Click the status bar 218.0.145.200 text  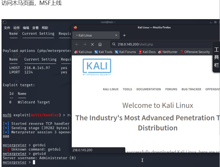click(83, 150)
